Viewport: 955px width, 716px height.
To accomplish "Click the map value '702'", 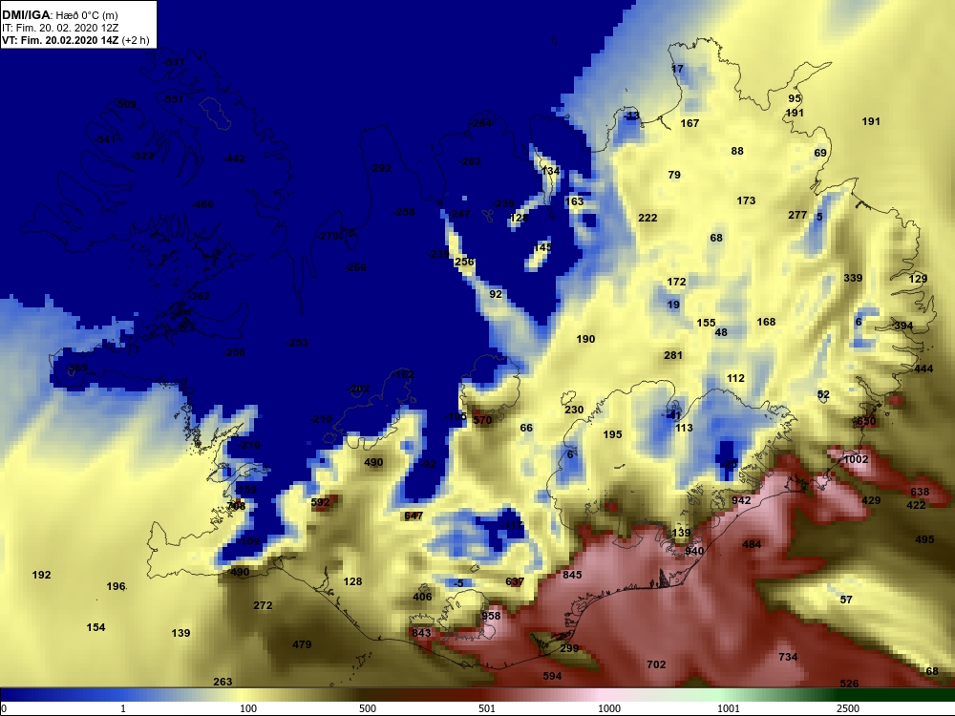I will point(656,664).
